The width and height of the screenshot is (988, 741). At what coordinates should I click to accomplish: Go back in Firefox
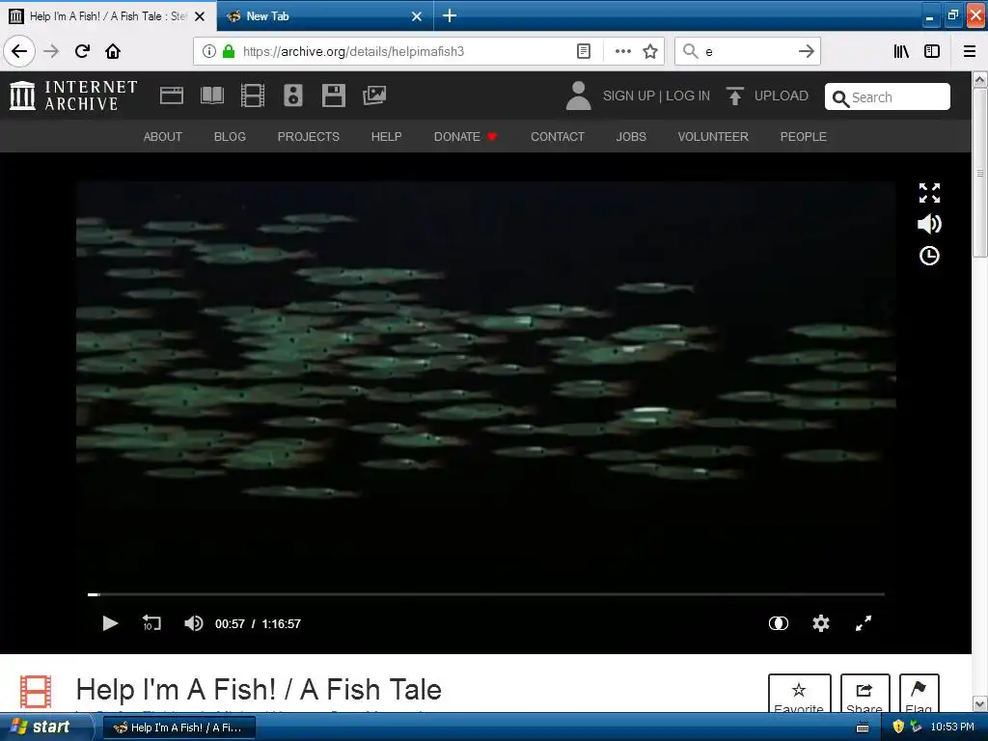19,51
